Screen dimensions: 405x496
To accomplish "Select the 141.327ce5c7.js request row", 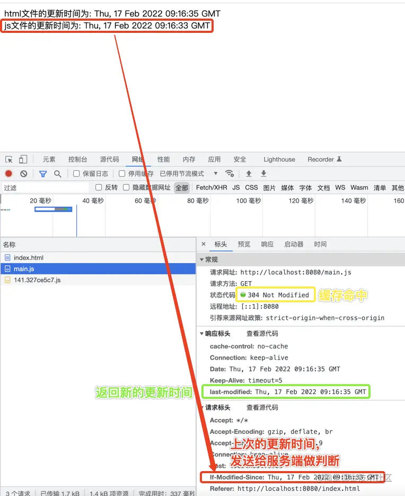I will tap(98, 280).
